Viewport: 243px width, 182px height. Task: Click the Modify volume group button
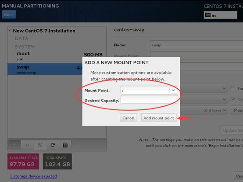click(x=237, y=110)
